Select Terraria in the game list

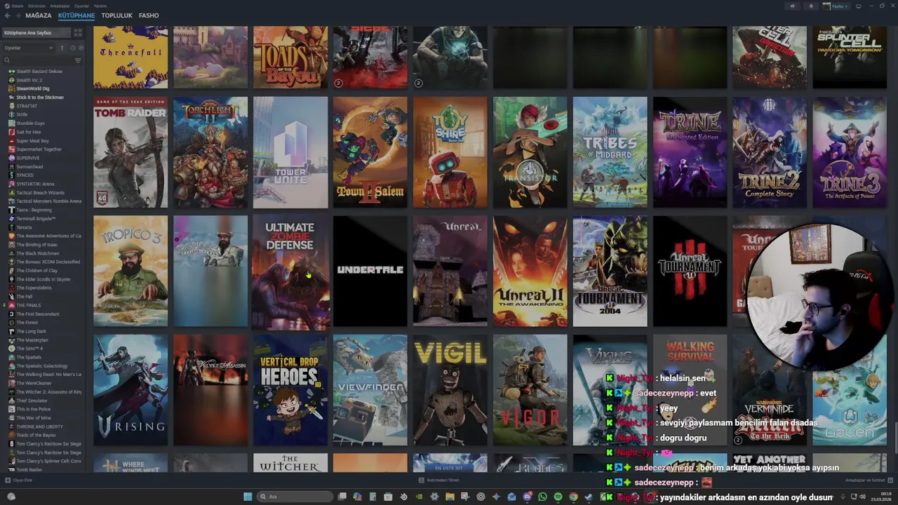24,227
